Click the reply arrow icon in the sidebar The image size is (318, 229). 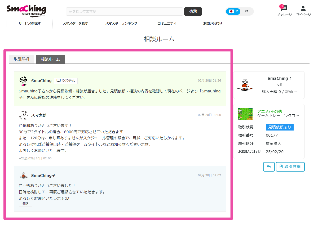(x=269, y=167)
